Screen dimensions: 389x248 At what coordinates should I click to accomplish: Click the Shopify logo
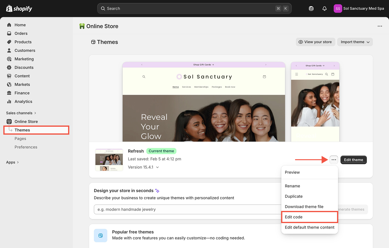point(19,9)
